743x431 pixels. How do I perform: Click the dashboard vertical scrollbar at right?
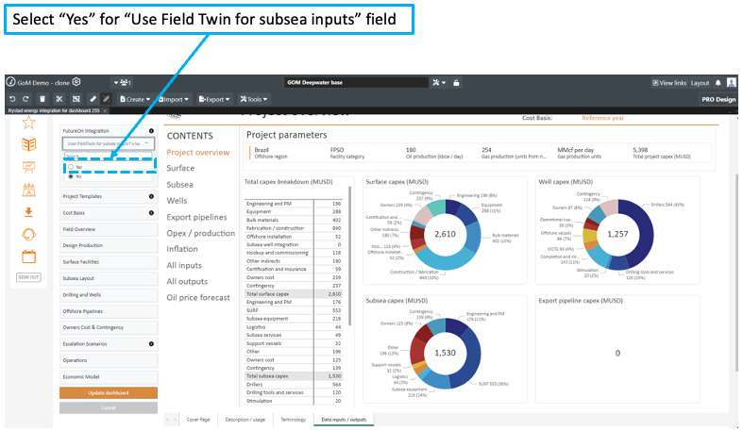736,272
